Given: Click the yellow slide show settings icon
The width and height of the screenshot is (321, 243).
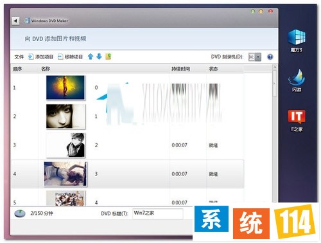Looking at the screenshot, I should 108,57.
